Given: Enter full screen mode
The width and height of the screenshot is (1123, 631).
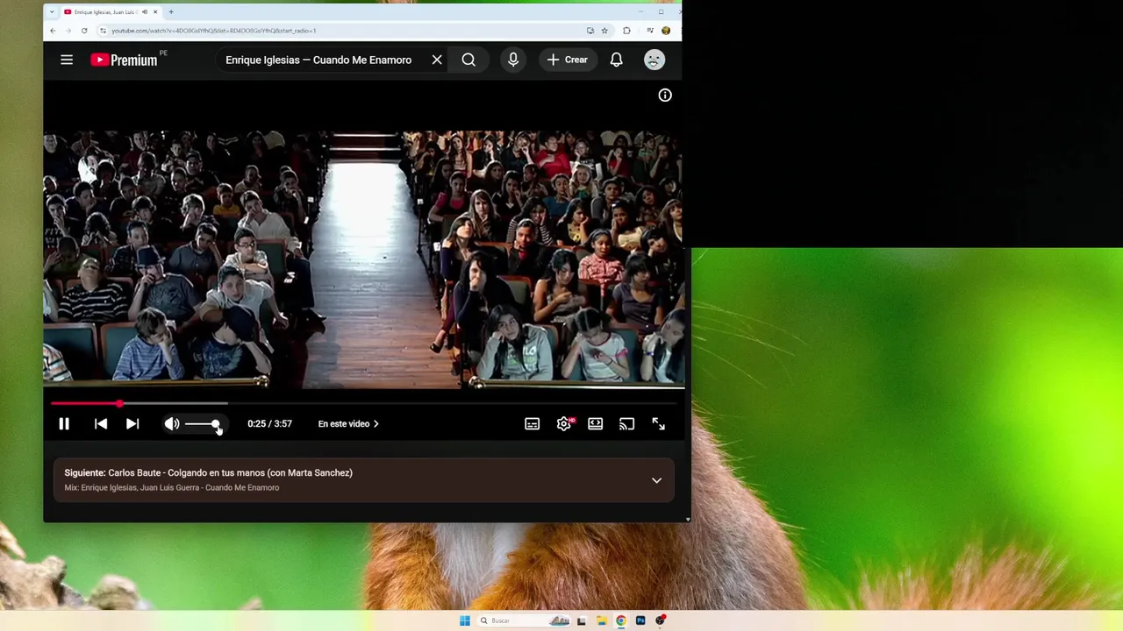Looking at the screenshot, I should point(659,424).
